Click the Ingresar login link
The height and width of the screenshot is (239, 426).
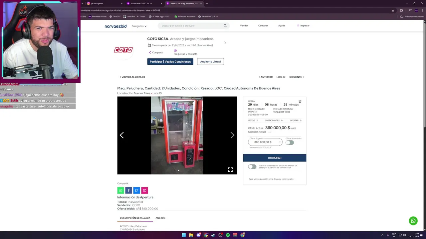click(303, 26)
